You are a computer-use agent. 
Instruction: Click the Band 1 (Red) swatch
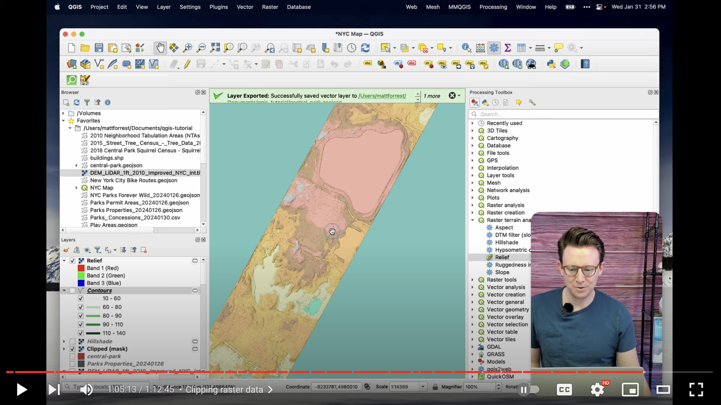81,268
